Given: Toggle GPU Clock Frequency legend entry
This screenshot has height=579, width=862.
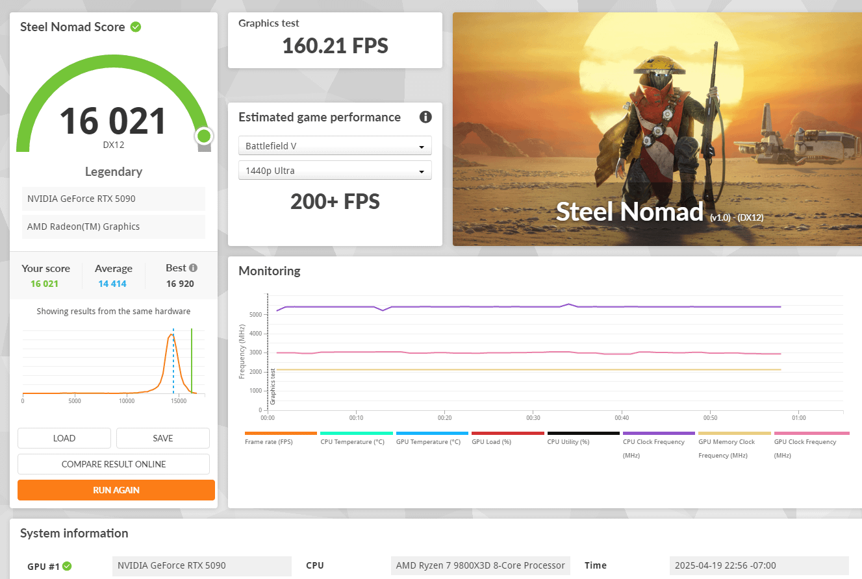Looking at the screenshot, I should (811, 433).
